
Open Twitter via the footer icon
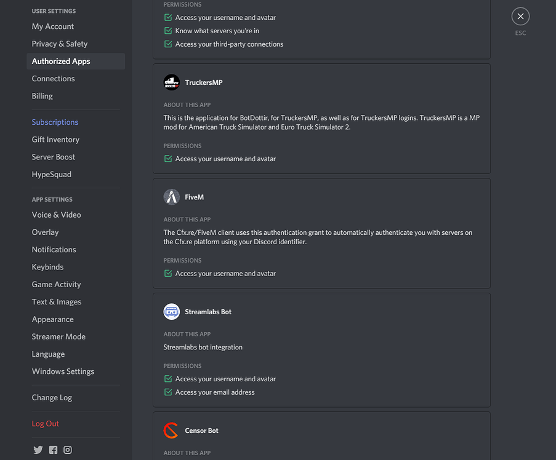38,450
